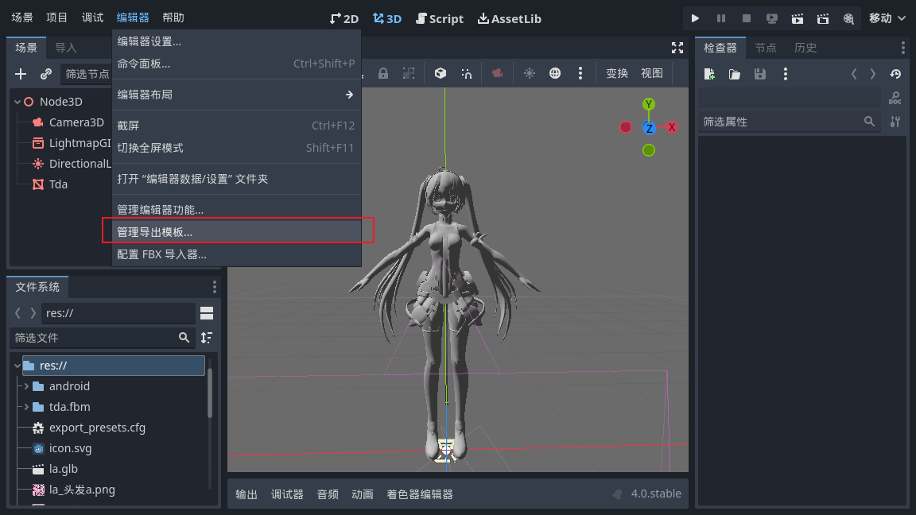
Task: Open the 项目 menu
Action: click(x=56, y=17)
